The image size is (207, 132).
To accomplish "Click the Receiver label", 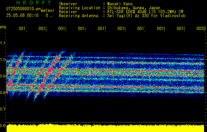I will (x=68, y=12).
